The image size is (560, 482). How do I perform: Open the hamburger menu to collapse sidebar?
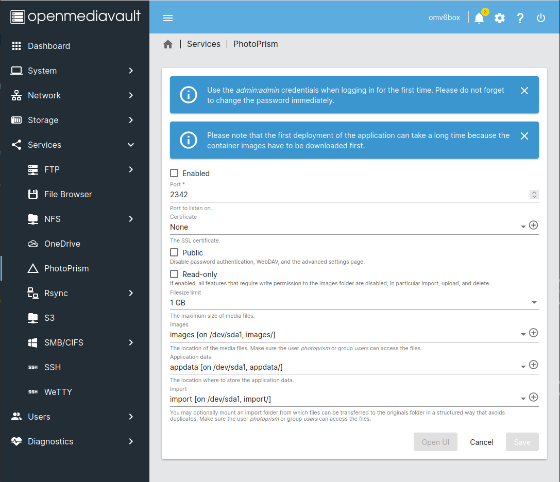(168, 18)
